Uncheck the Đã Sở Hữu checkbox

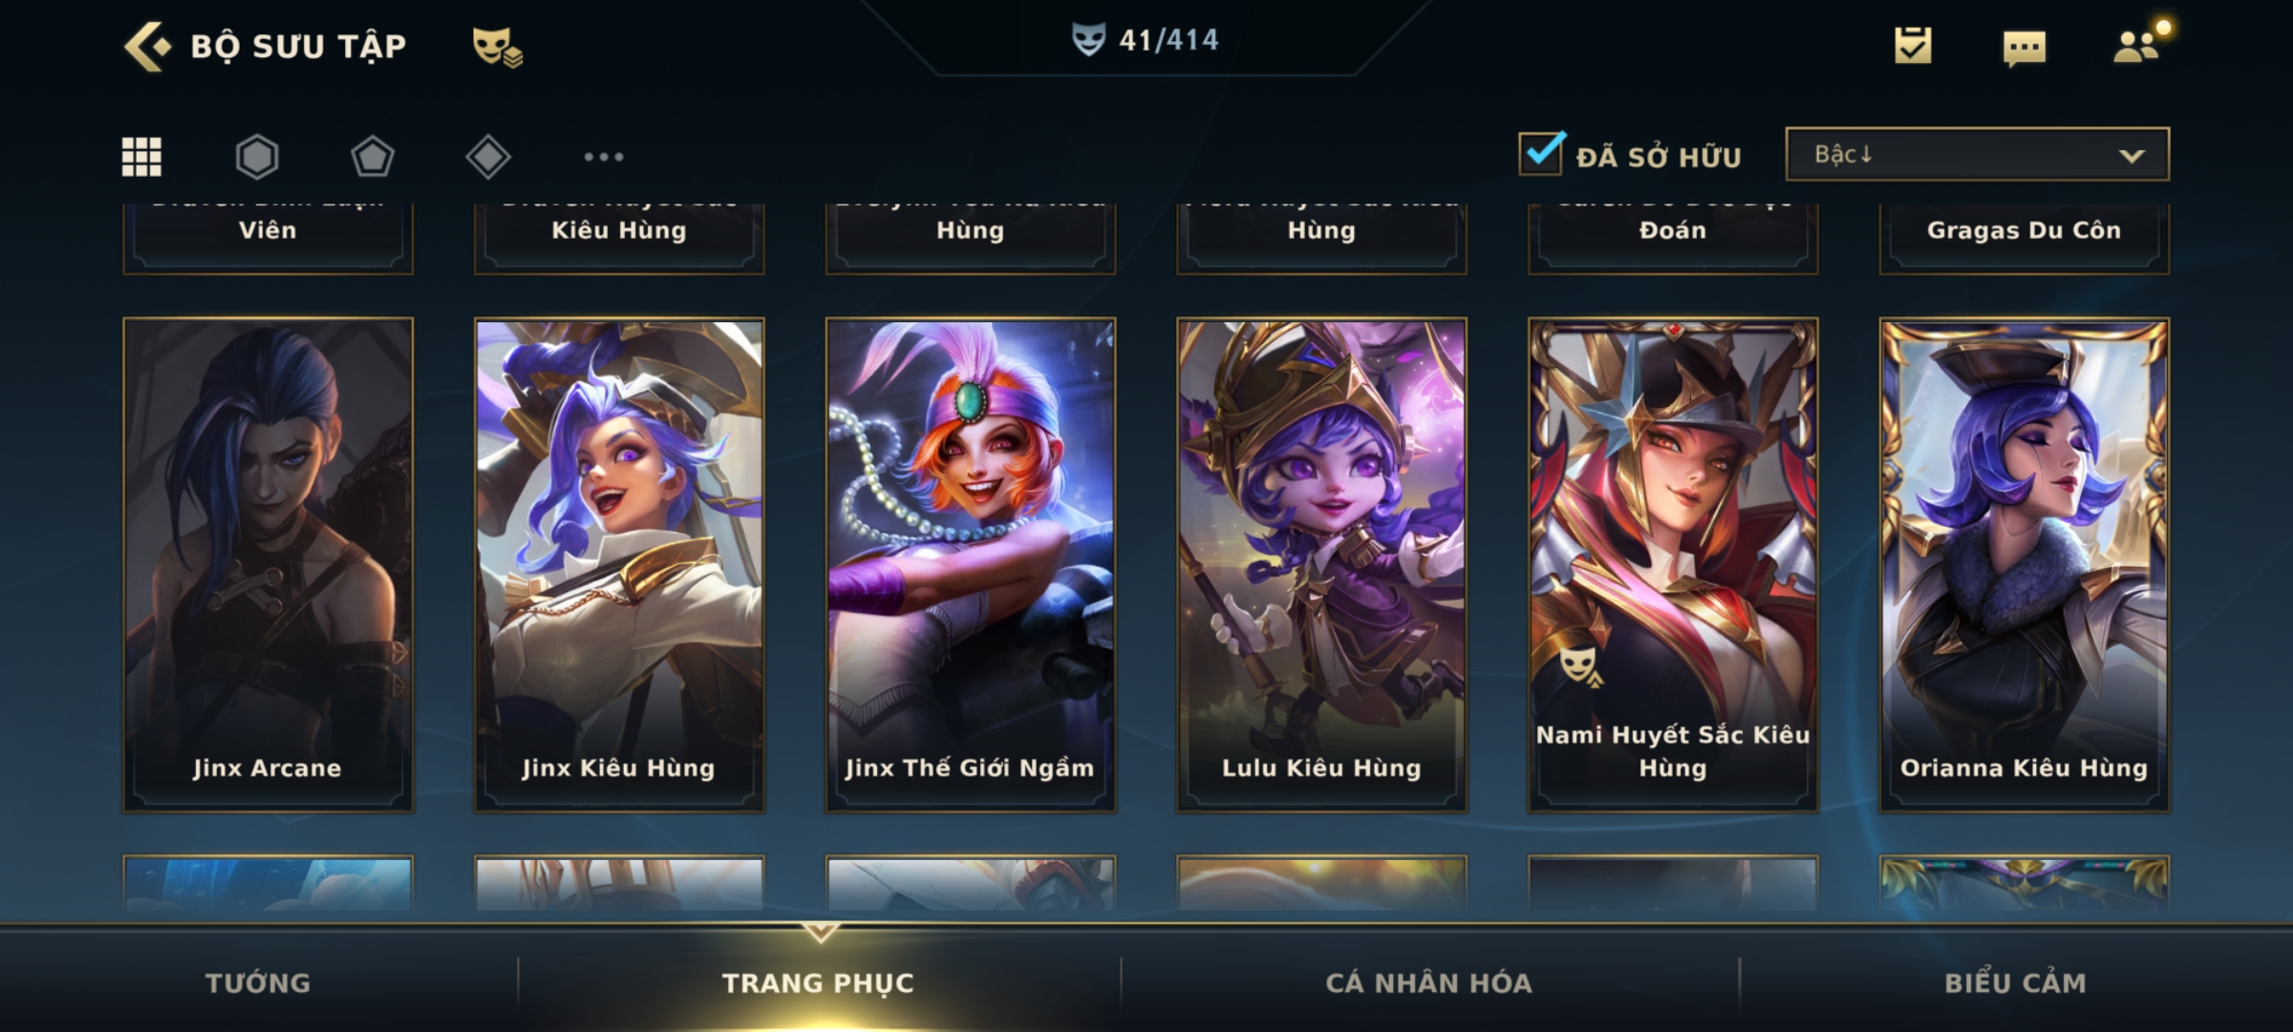coord(1542,154)
